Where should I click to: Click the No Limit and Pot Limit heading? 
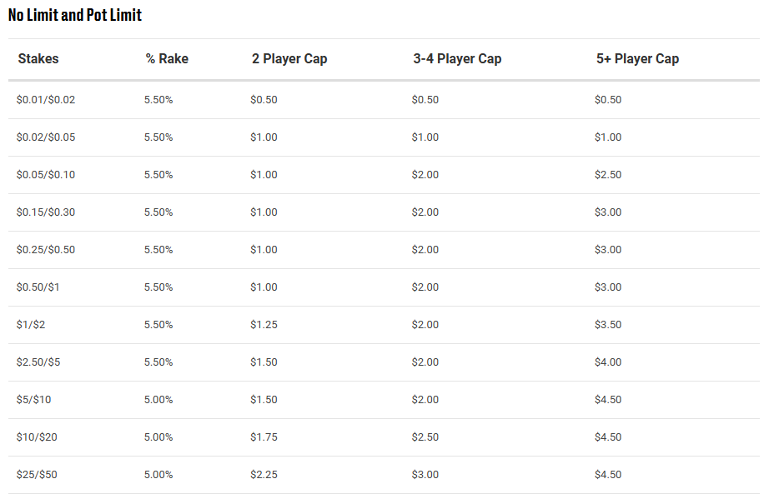(75, 15)
